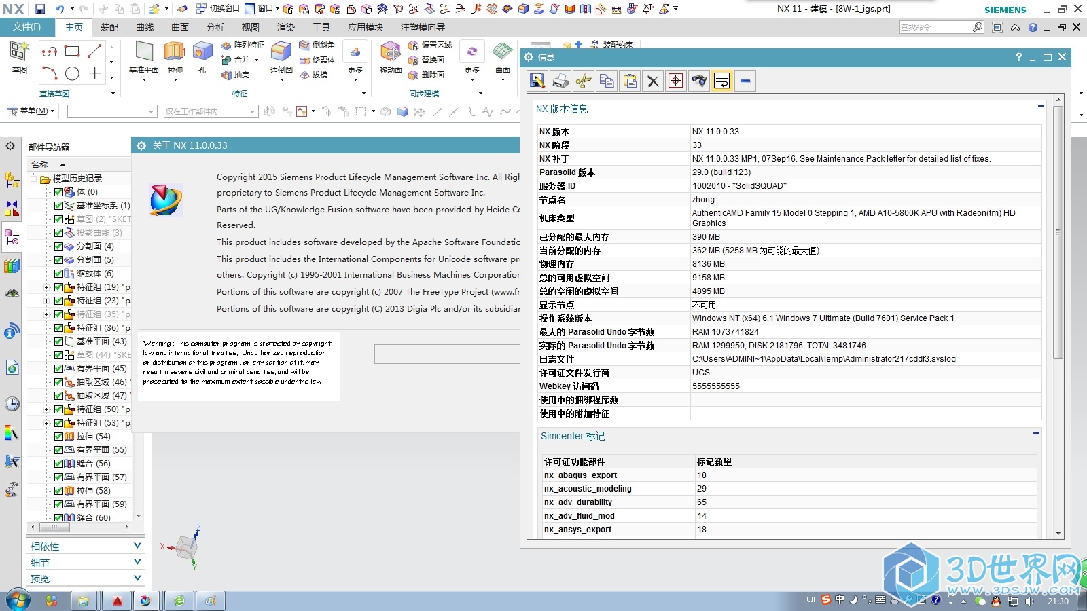This screenshot has width=1087, height=611.
Task: Click the 拉伸 extrude icon
Action: pos(175,52)
